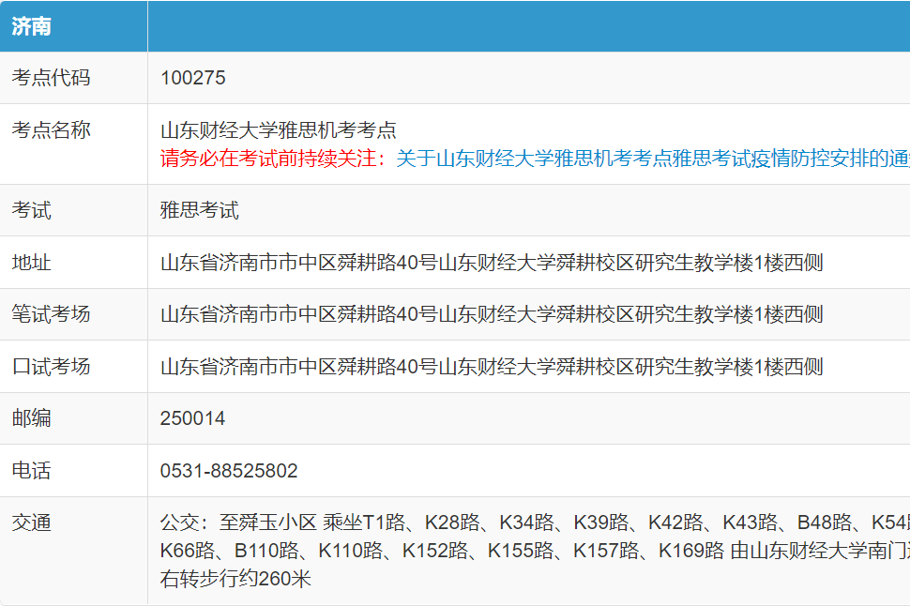Click the 济南 table header
Viewport: 910px width, 606px height.
point(31,26)
